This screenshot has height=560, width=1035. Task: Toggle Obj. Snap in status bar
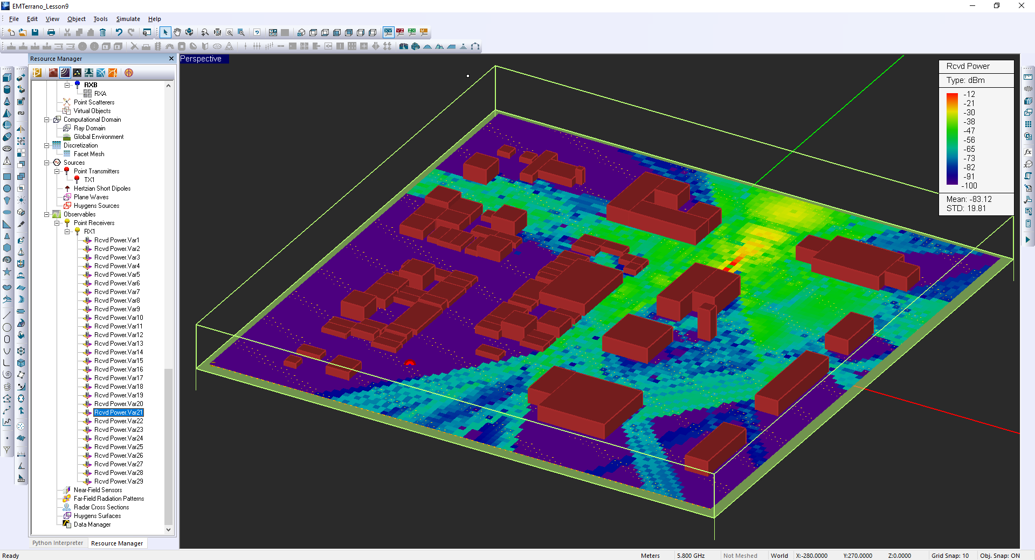pyautogui.click(x=999, y=556)
